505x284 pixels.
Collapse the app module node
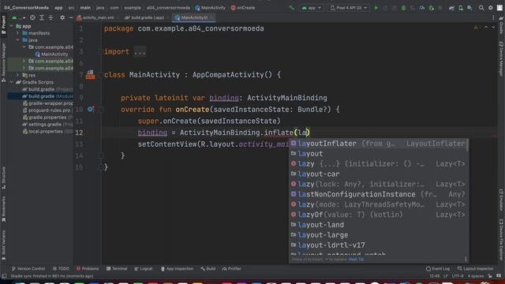(x=12, y=26)
